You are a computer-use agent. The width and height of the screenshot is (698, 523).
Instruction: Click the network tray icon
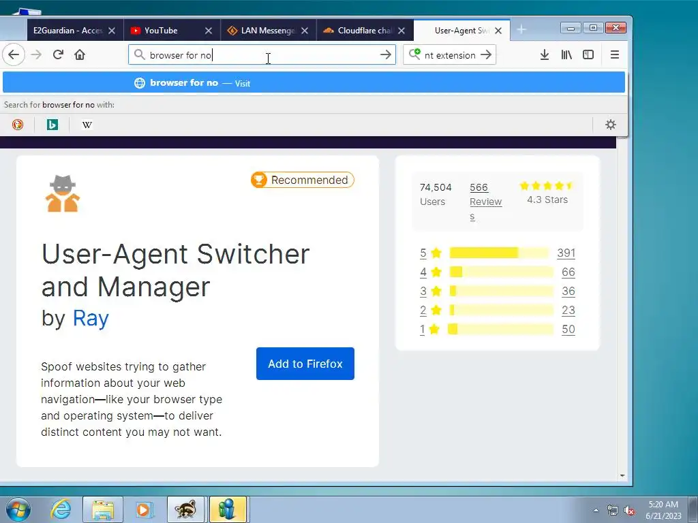[613, 510]
